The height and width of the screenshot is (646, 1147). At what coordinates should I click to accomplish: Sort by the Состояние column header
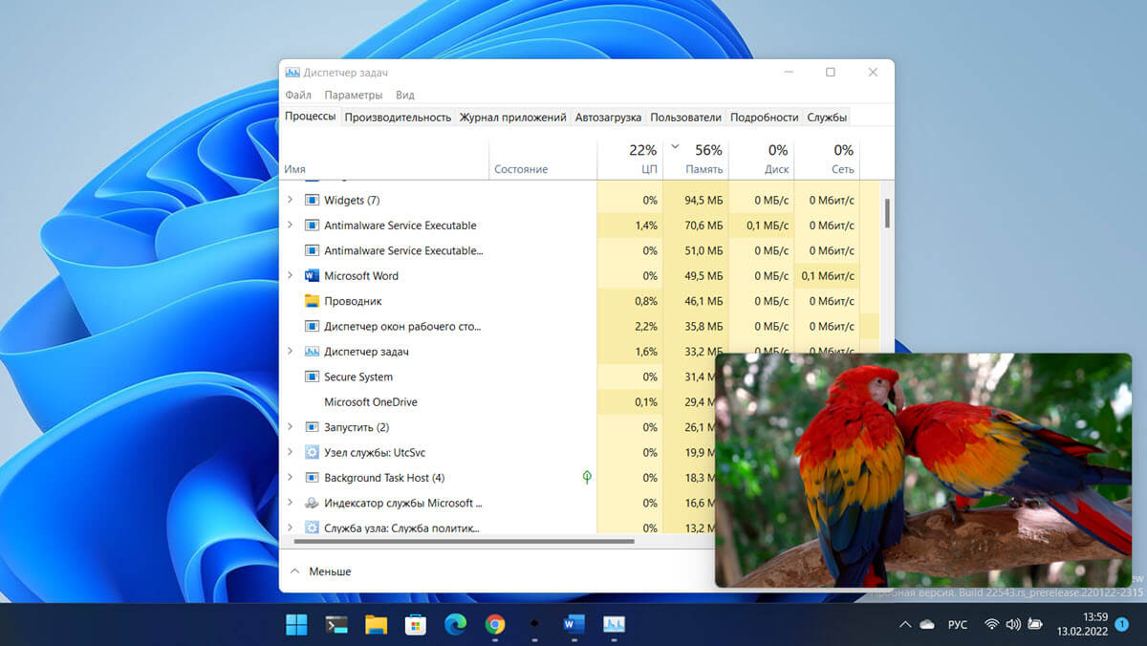point(543,160)
